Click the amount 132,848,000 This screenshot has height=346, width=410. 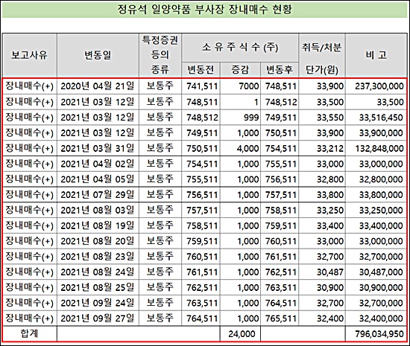[x=379, y=148]
